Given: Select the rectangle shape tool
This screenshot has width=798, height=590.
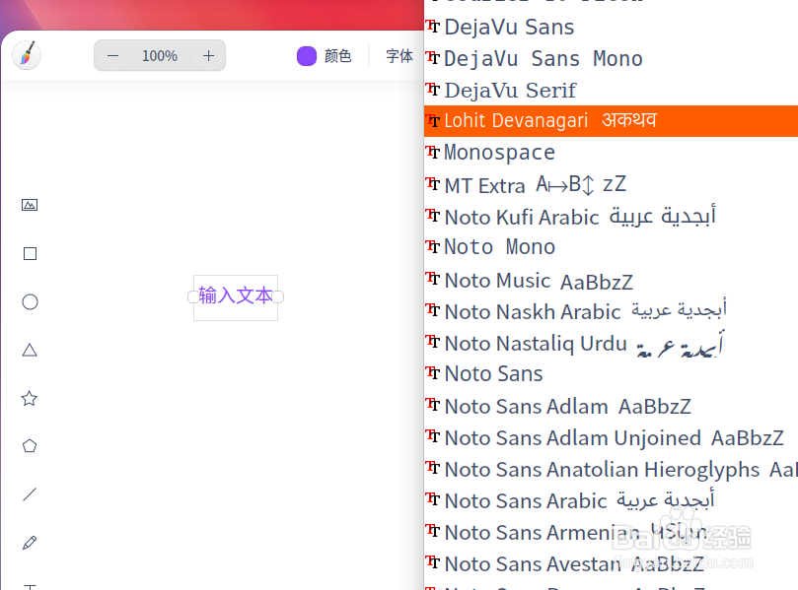Looking at the screenshot, I should (30, 253).
